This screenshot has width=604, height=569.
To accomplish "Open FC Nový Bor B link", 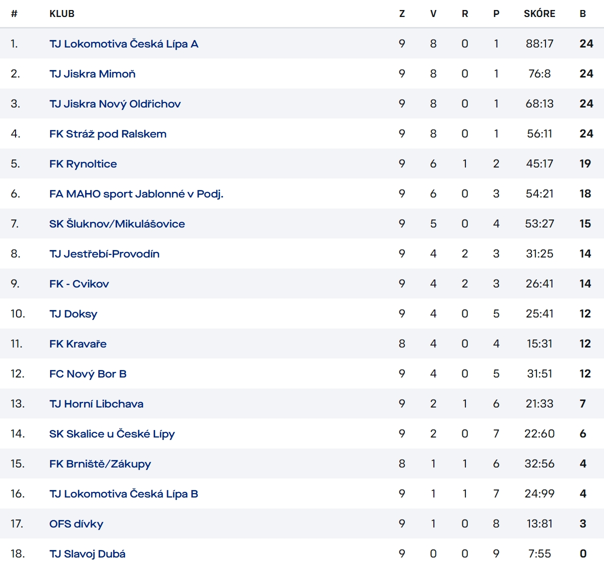I will (x=88, y=374).
